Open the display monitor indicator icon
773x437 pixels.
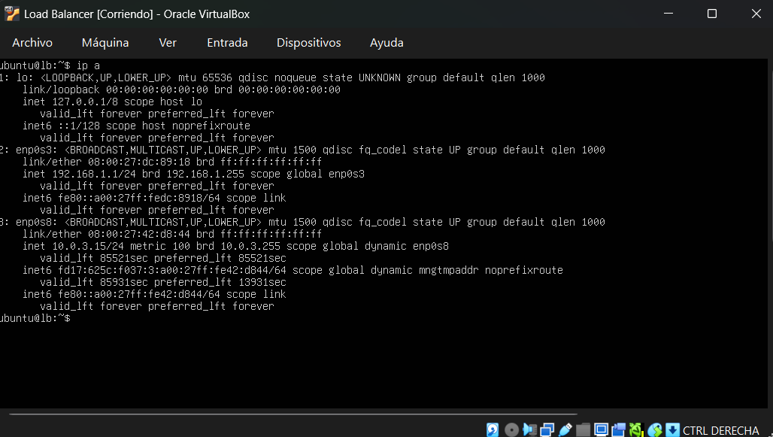click(601, 430)
